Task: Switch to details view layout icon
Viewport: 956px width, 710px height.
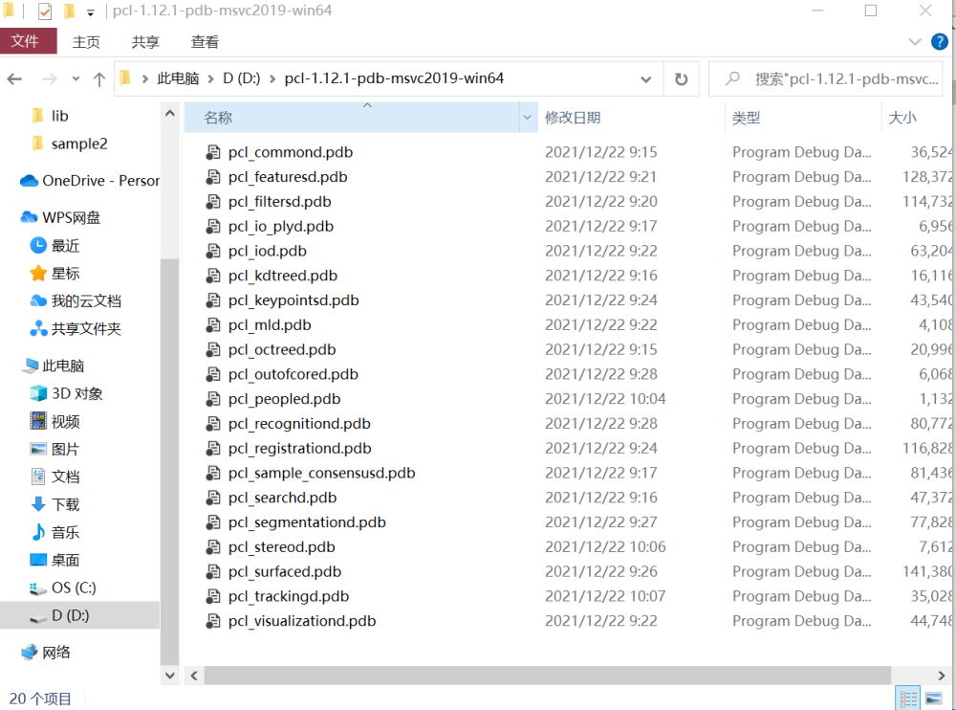Action: pyautogui.click(x=908, y=699)
